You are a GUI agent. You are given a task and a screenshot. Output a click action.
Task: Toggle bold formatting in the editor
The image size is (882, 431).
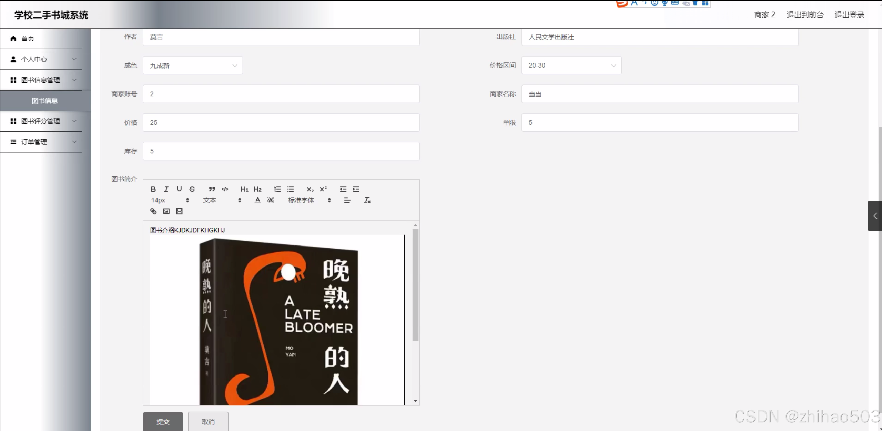pos(153,189)
